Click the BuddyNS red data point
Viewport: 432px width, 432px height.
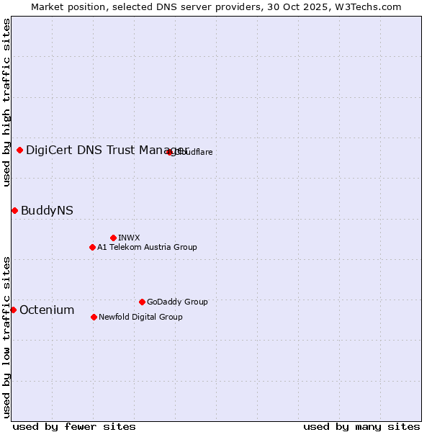click(14, 210)
